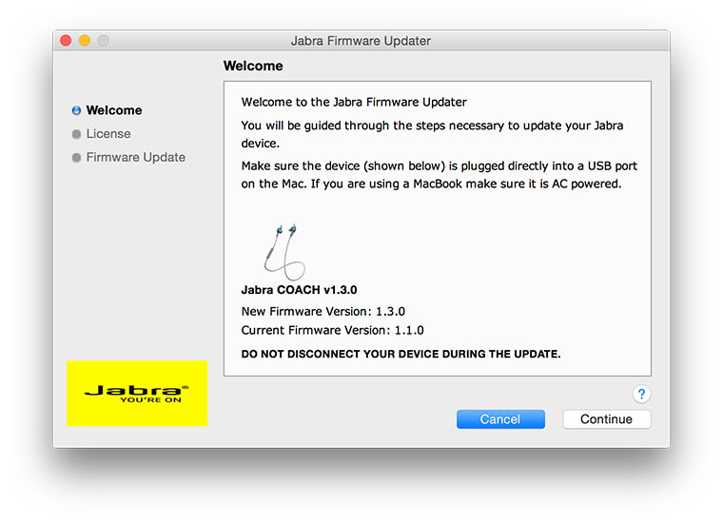Screen dimensions: 723x523
Task: Click 'Welcome to the Jabra Firmware Updater' line
Action: [x=354, y=102]
